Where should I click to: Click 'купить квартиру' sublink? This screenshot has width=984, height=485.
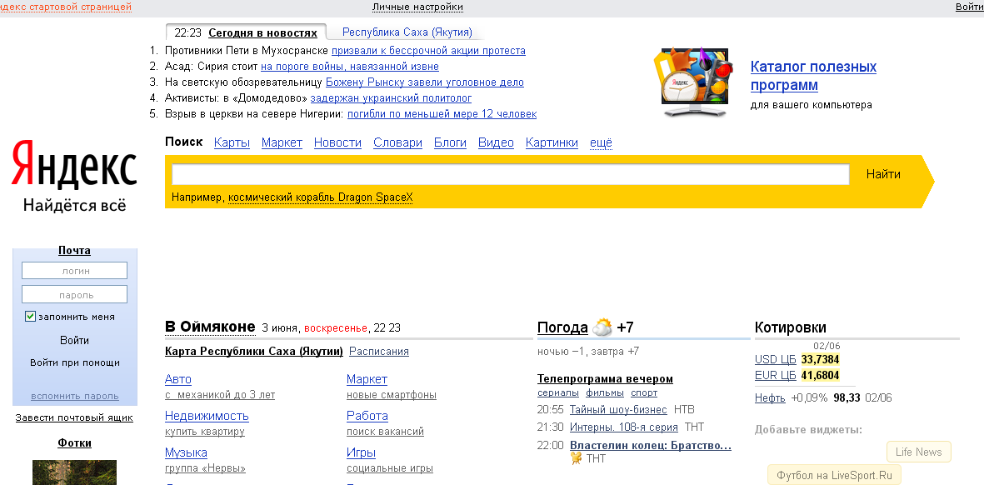coord(205,432)
